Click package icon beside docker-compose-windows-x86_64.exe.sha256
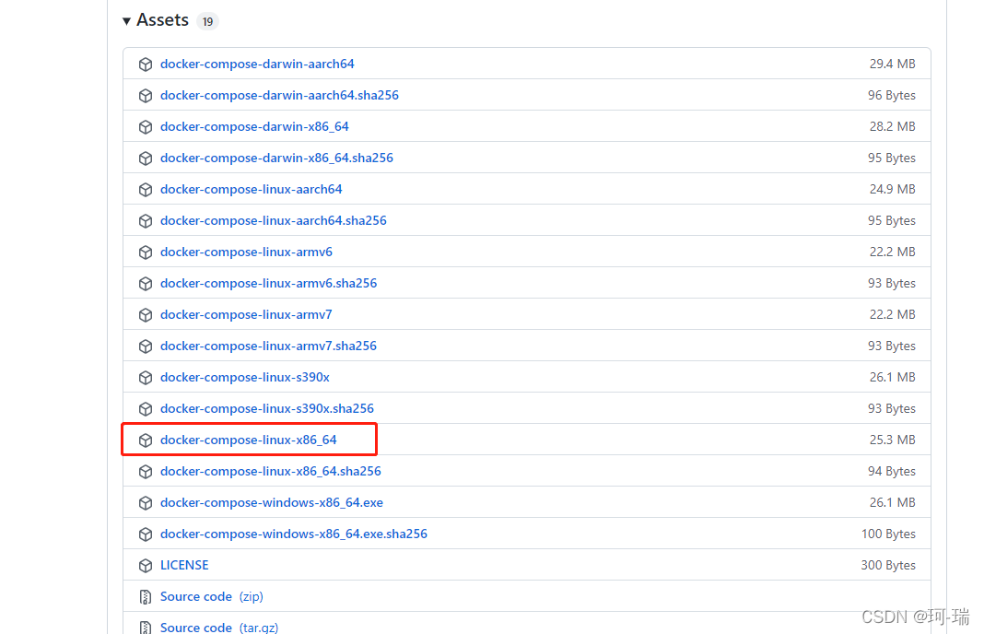 (x=146, y=534)
